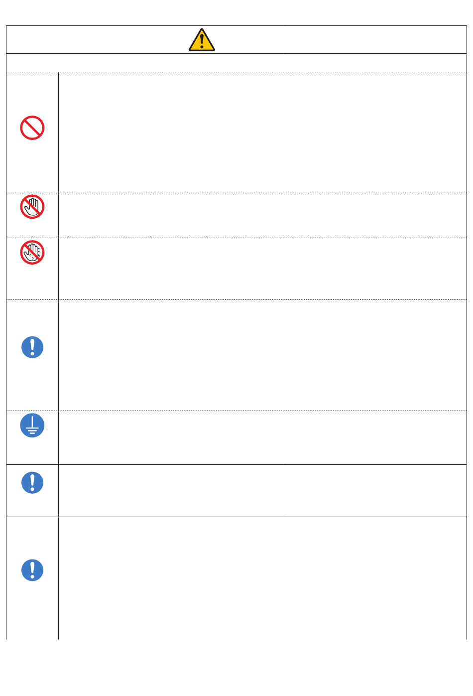Screen dimensions: 473x696
Task: Select the no-wet-hands prohibition icon
Action: coord(32,253)
